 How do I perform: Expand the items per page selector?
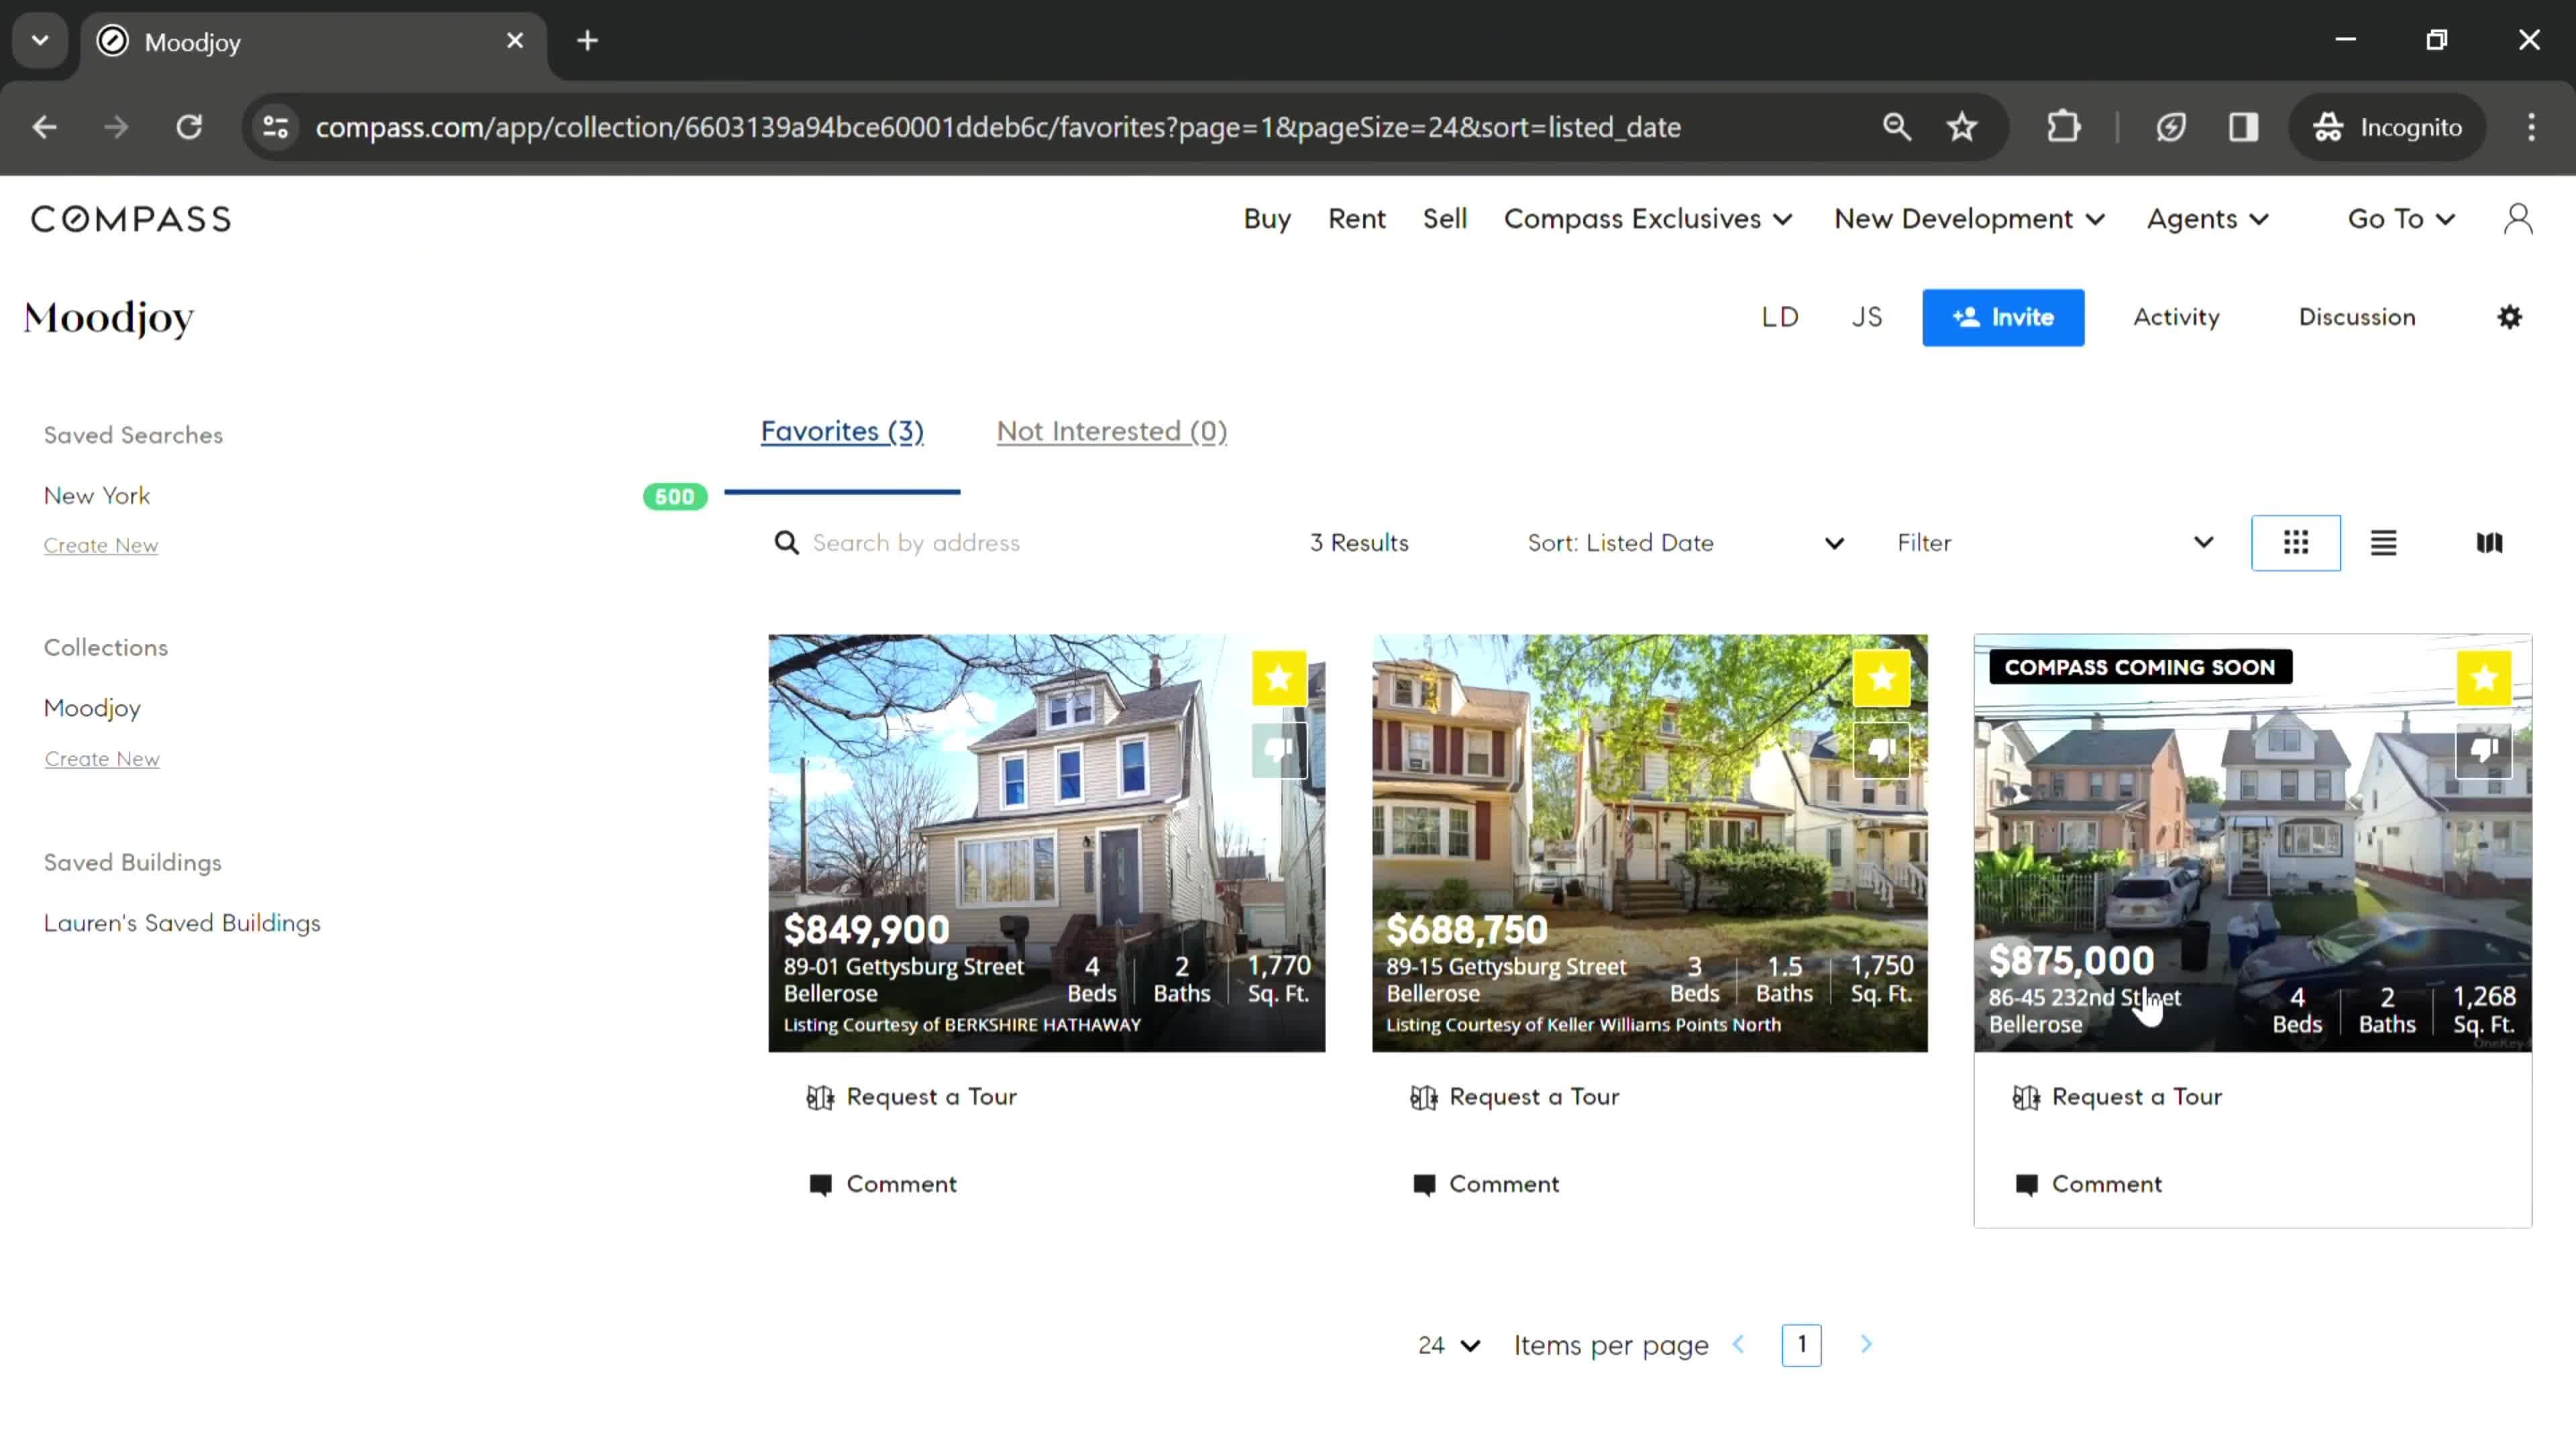(1451, 1344)
